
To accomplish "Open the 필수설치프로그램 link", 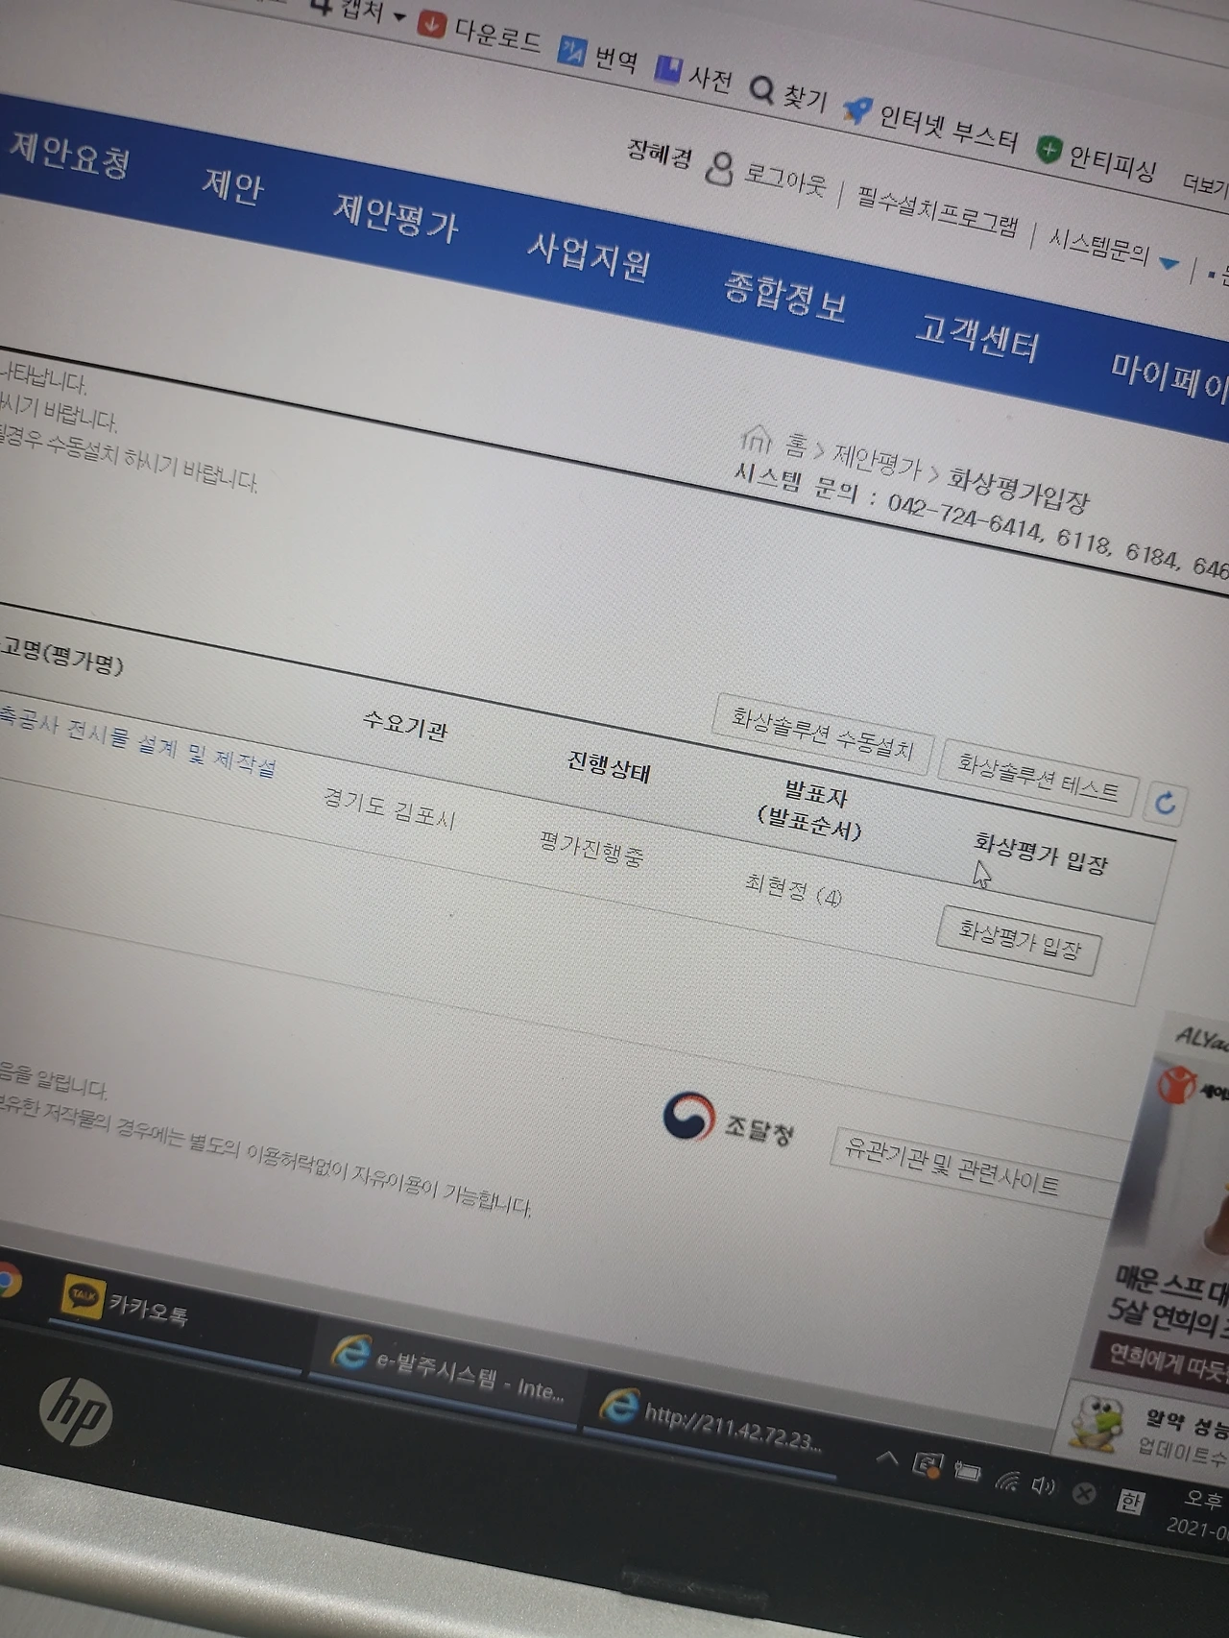I will 936,211.
